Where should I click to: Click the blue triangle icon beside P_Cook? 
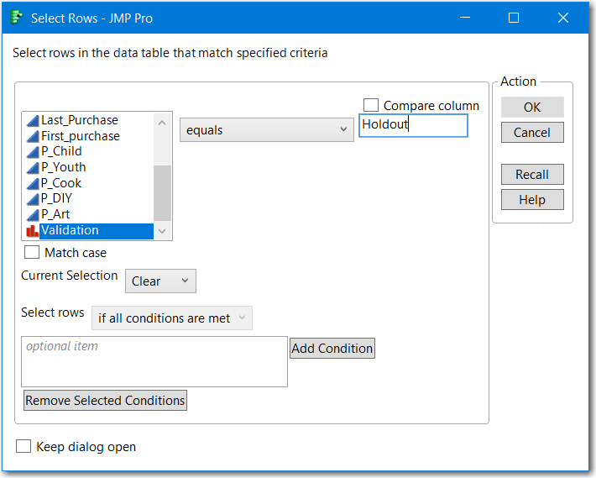click(x=33, y=183)
